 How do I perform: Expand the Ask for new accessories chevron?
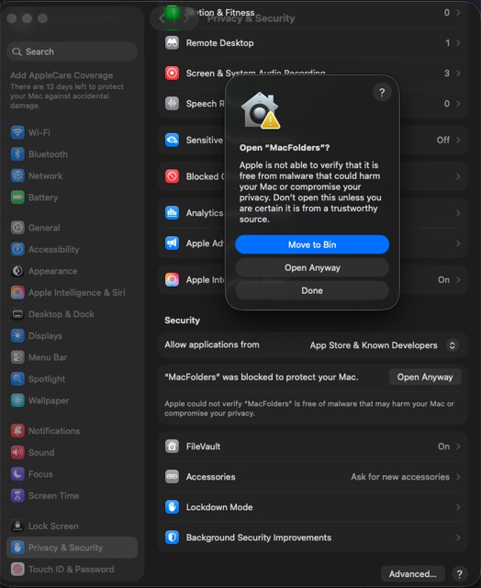pyautogui.click(x=458, y=477)
